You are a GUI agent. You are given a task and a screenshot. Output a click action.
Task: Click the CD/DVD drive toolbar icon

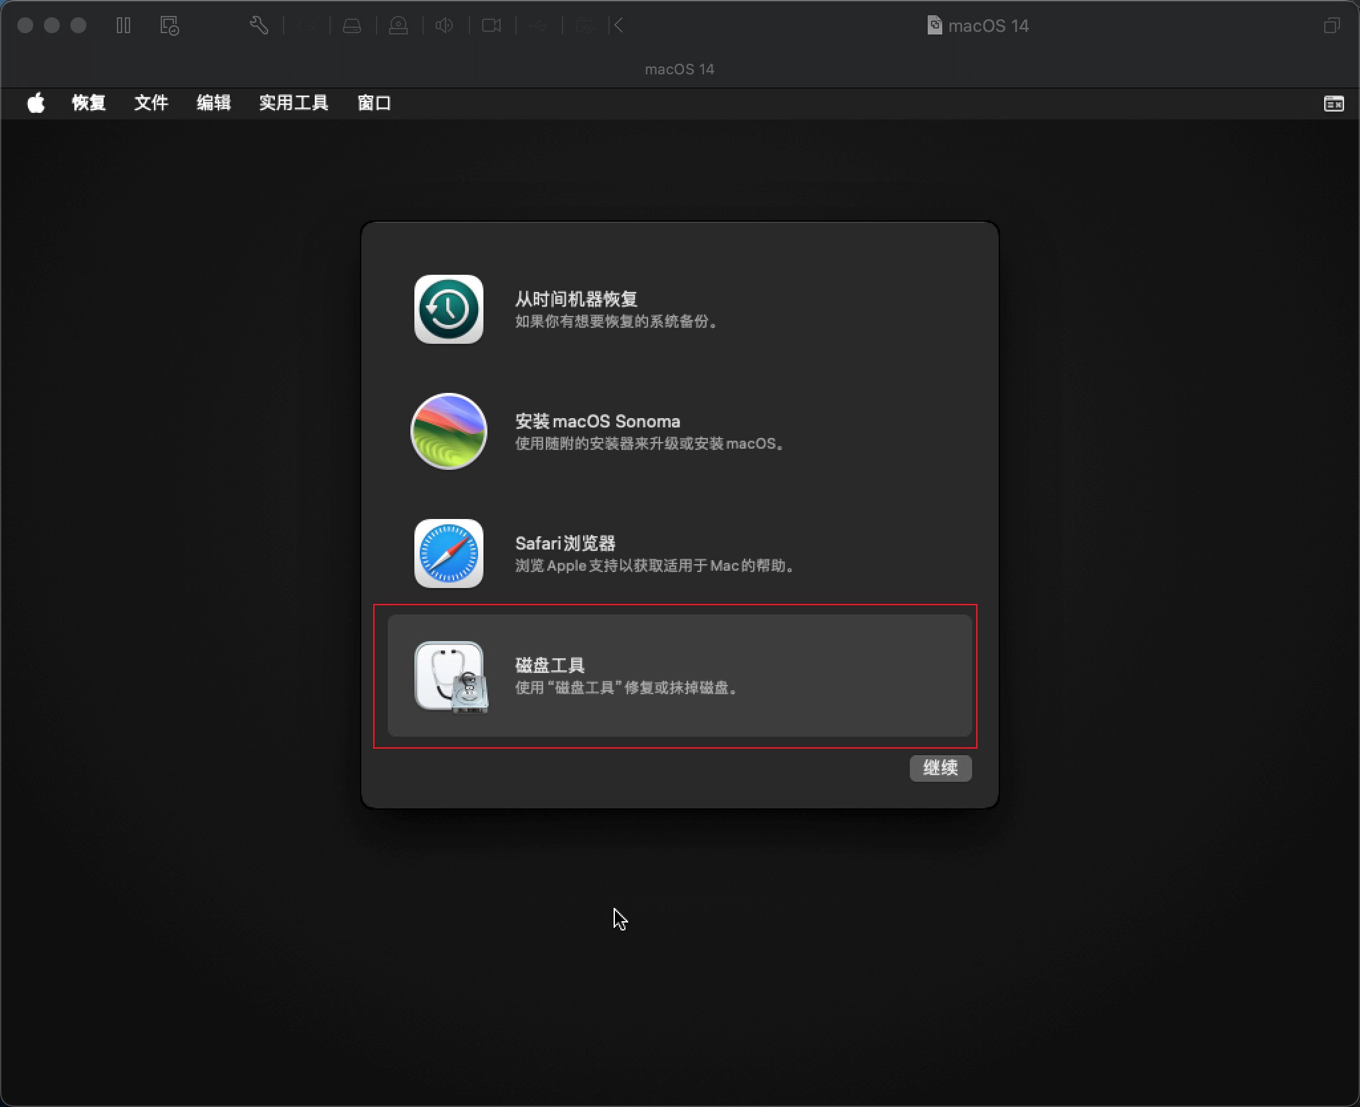pyautogui.click(x=399, y=26)
